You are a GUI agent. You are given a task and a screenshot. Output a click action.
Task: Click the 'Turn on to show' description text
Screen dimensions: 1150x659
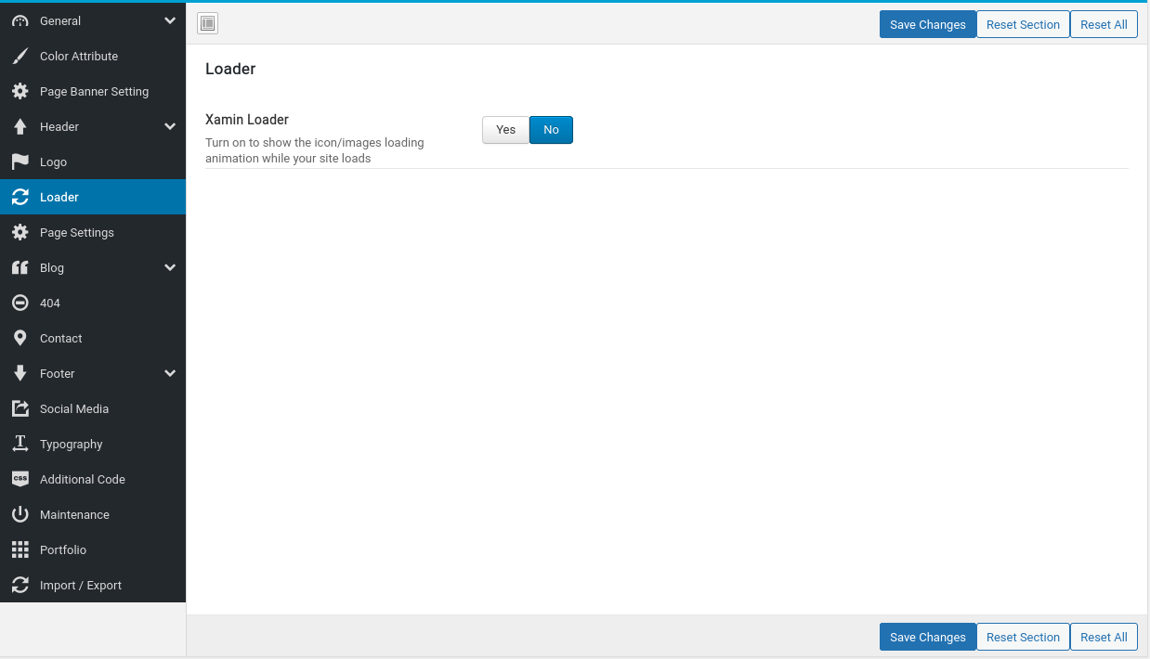click(315, 150)
